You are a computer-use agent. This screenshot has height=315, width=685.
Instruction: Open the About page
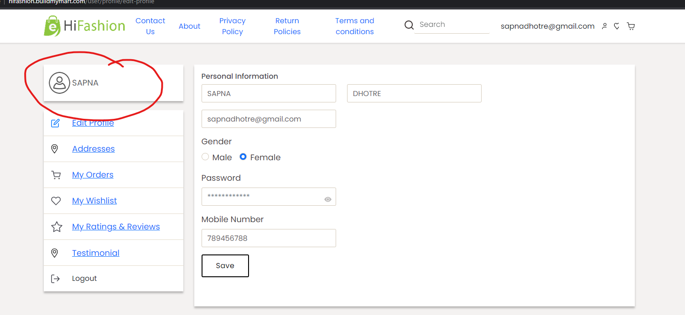coord(189,26)
